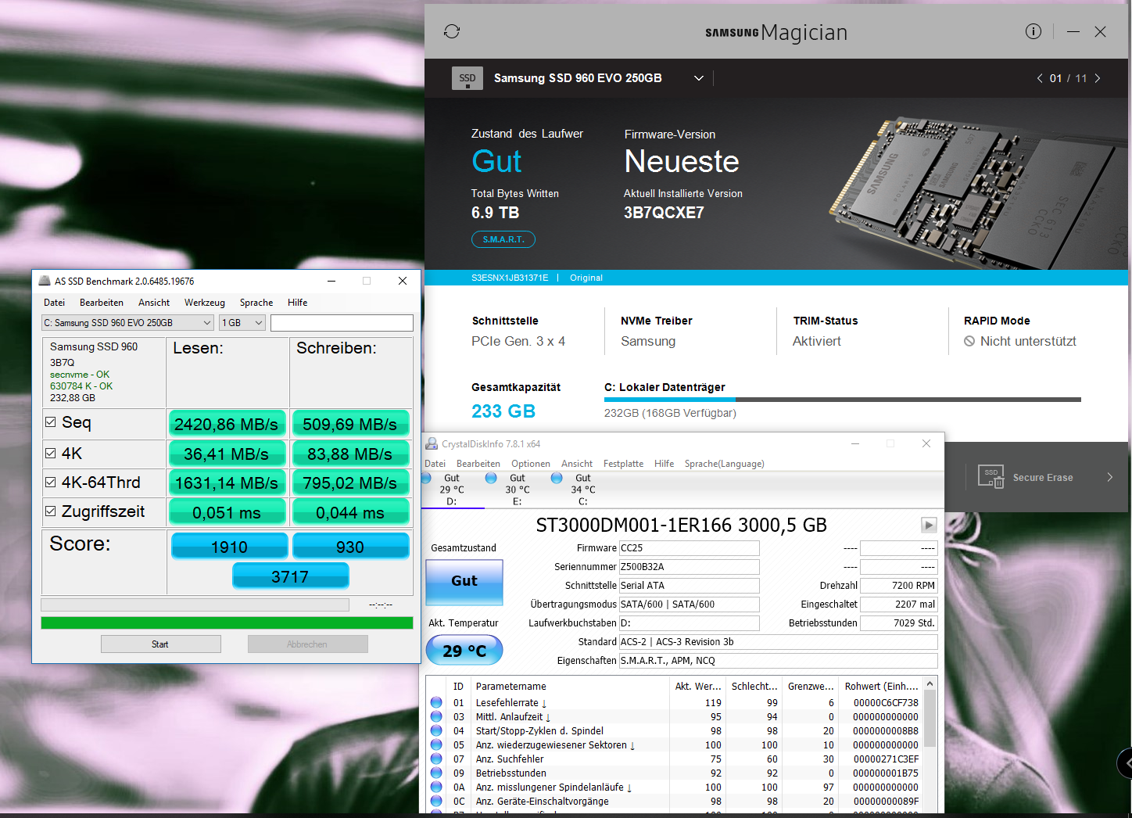
Task: Click the status orb for Geräte-Einschaltvorgänge
Action: coord(436,801)
